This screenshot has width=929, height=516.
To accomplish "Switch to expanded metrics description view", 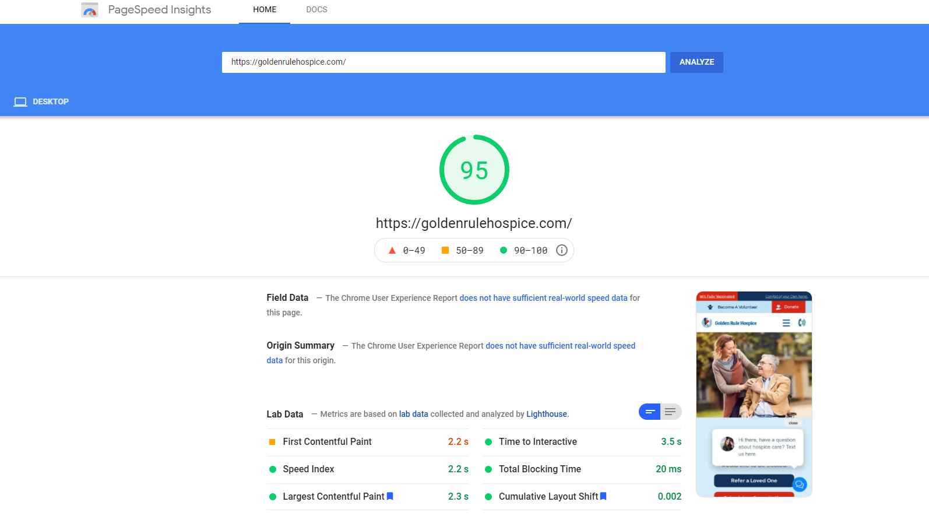I will click(x=671, y=412).
